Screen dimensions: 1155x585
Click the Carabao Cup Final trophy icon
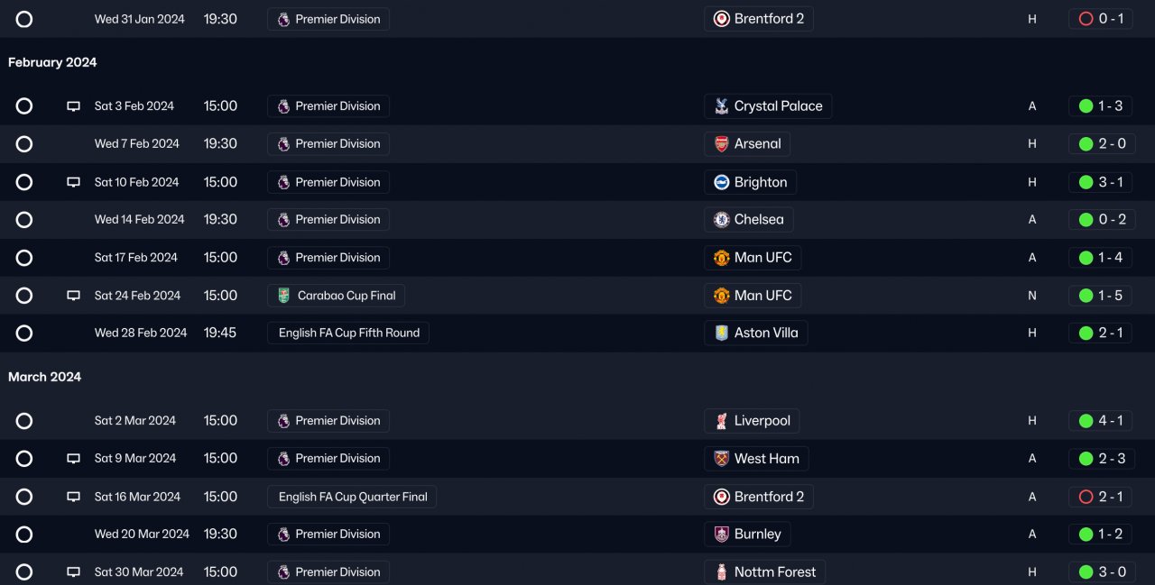coord(284,296)
